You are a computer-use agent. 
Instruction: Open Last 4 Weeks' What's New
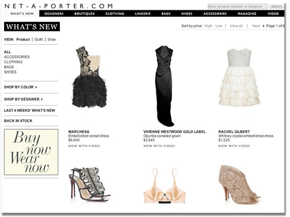29,111
